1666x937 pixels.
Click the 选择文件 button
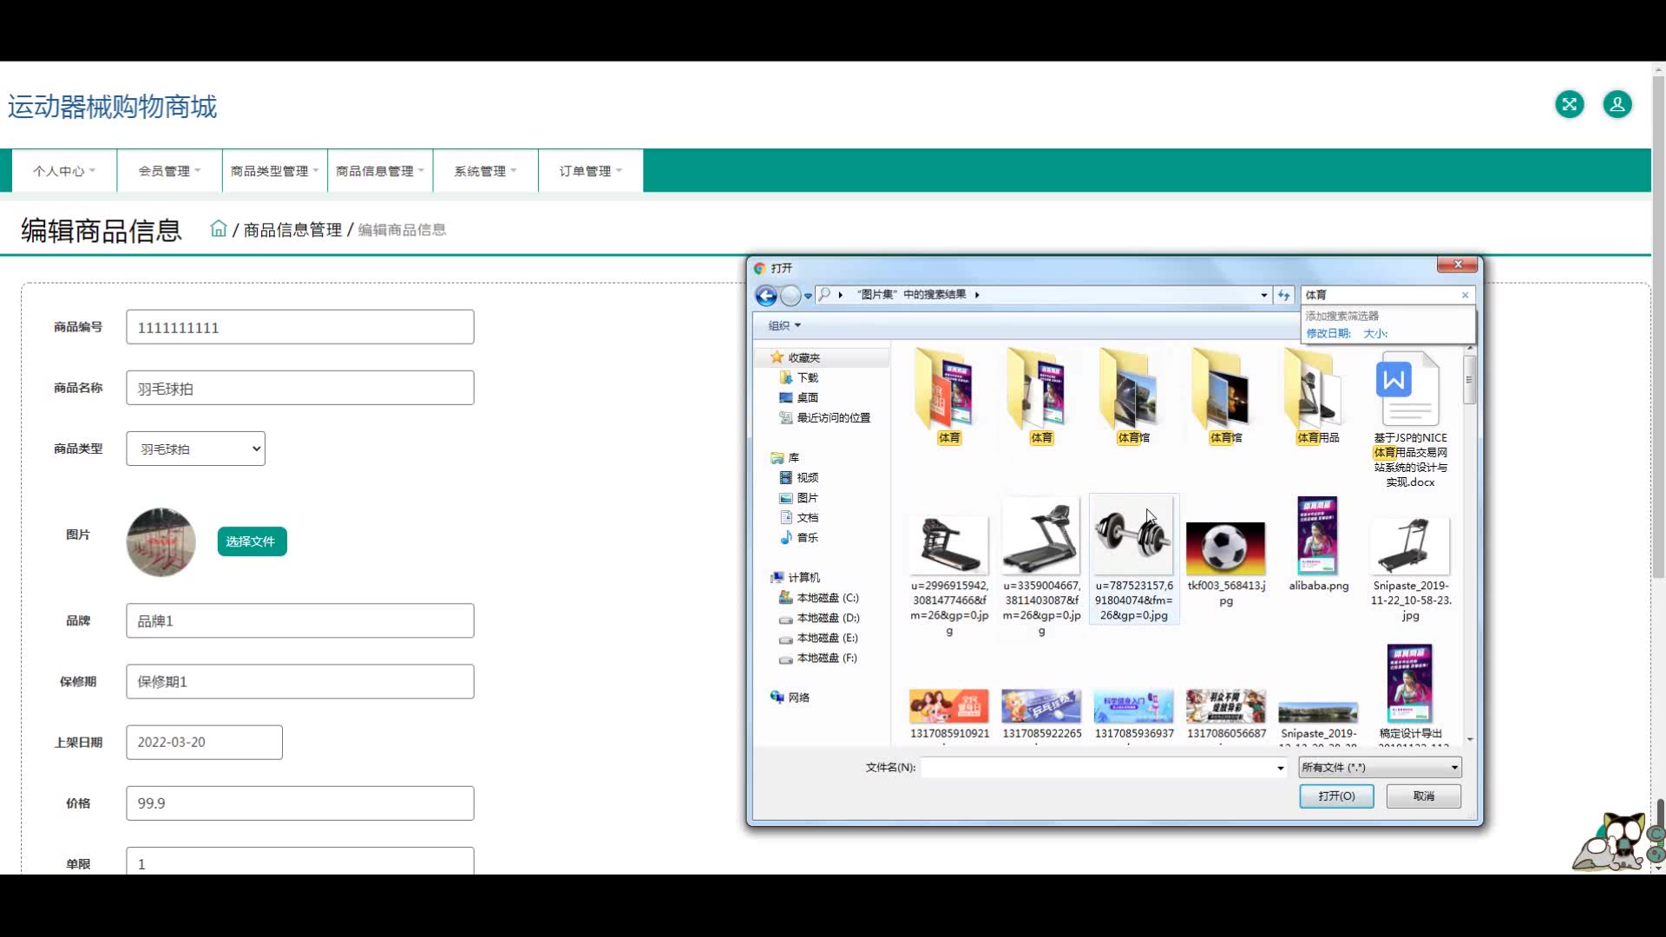[252, 541]
